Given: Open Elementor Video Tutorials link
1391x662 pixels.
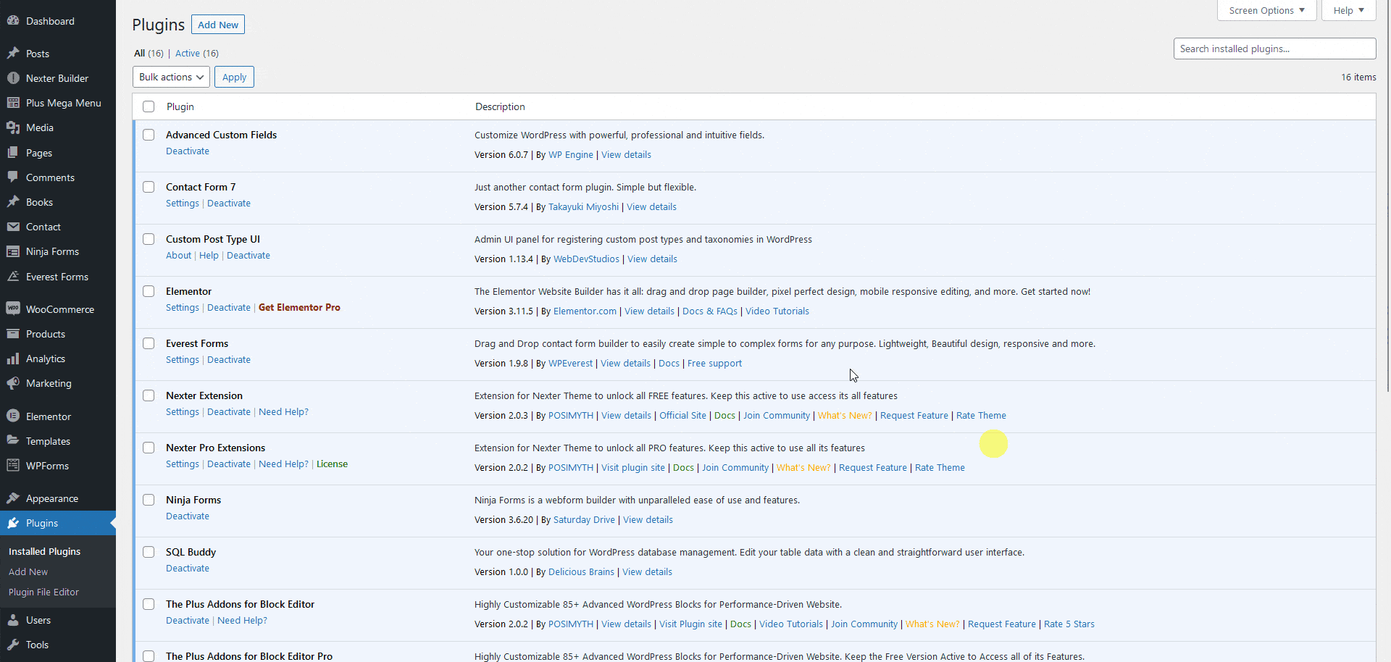Looking at the screenshot, I should [x=777, y=311].
